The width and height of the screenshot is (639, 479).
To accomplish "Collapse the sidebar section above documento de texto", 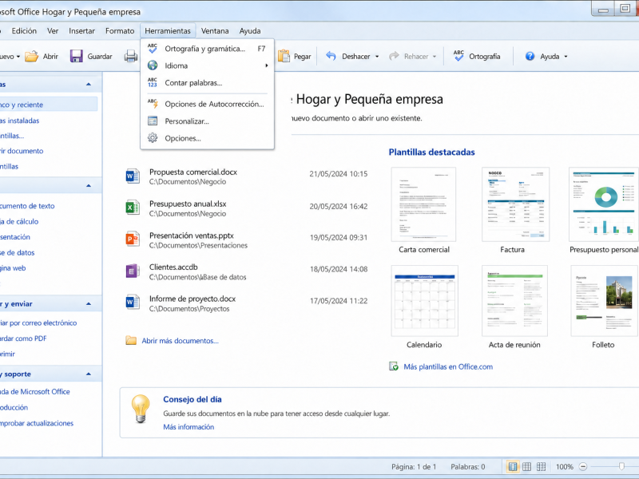I will pyautogui.click(x=89, y=186).
